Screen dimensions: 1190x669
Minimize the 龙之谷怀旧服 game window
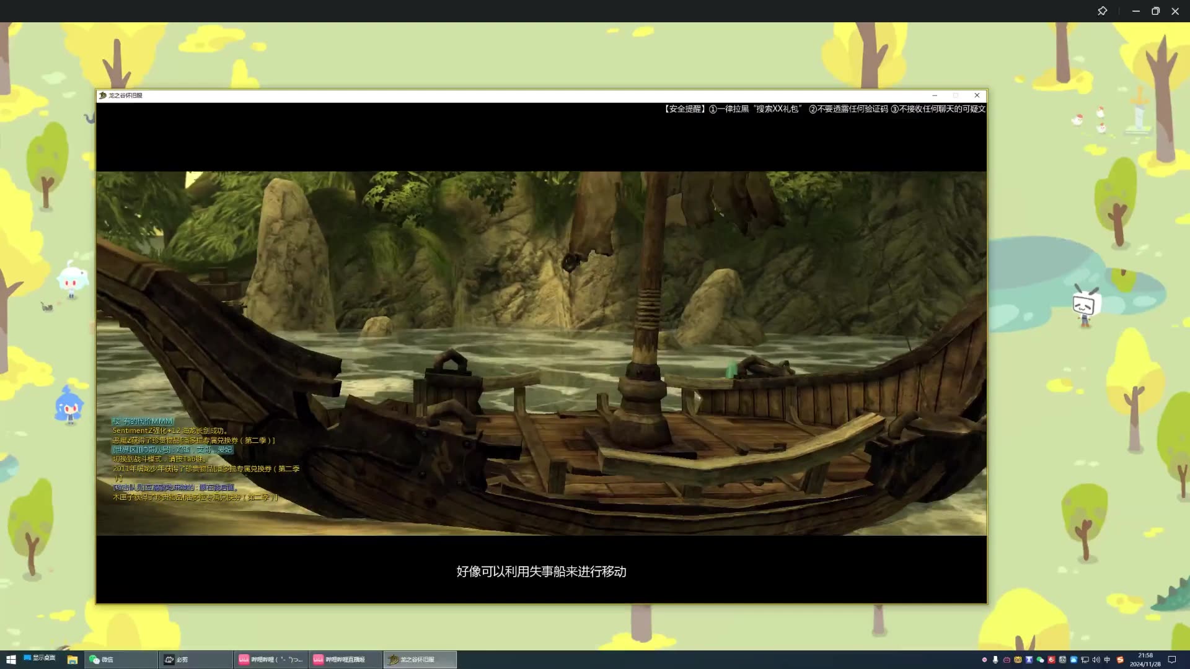[x=935, y=95]
